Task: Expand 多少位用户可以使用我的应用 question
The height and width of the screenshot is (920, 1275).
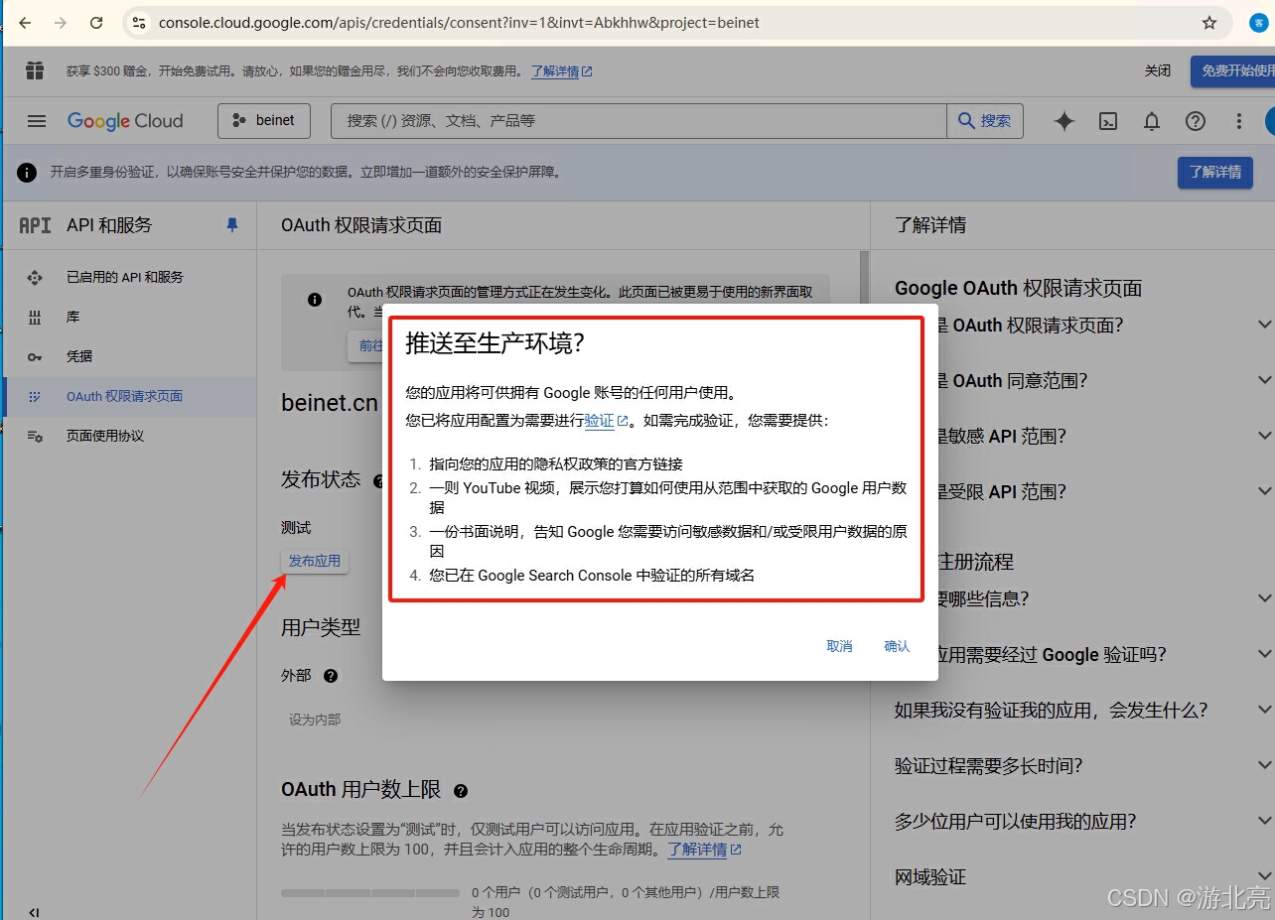Action: click(1264, 821)
